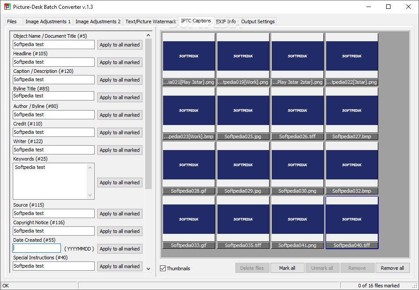The image size is (419, 290).
Task: Apply Writer to all marked
Action: coord(120,150)
